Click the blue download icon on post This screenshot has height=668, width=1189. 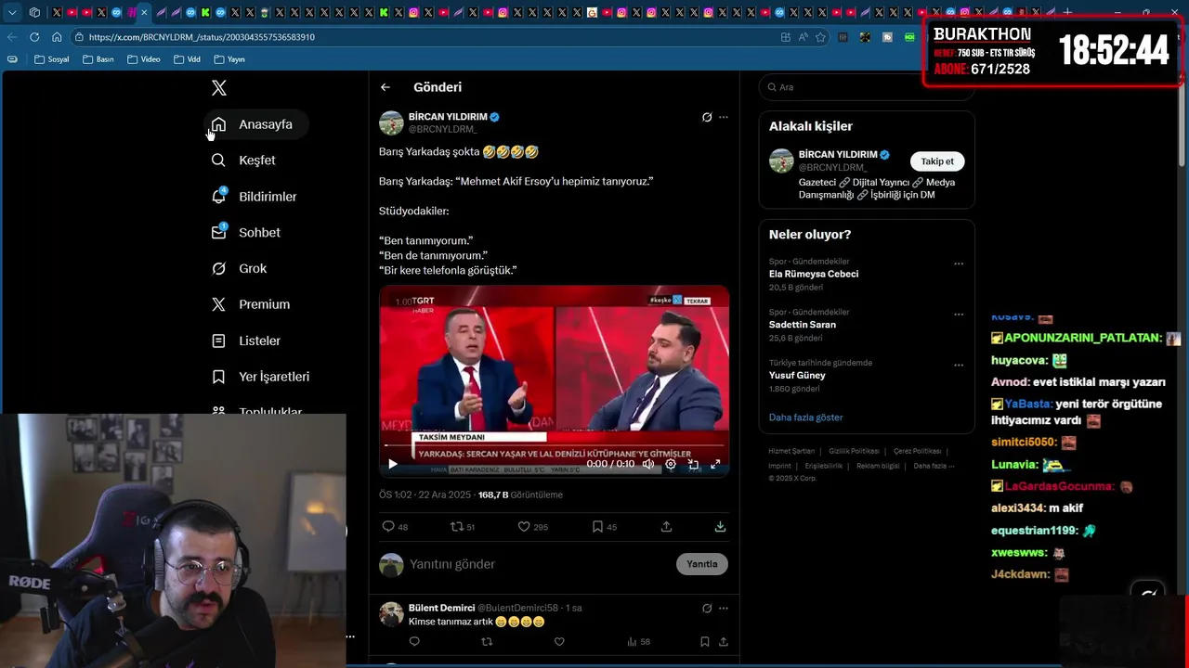(x=720, y=527)
